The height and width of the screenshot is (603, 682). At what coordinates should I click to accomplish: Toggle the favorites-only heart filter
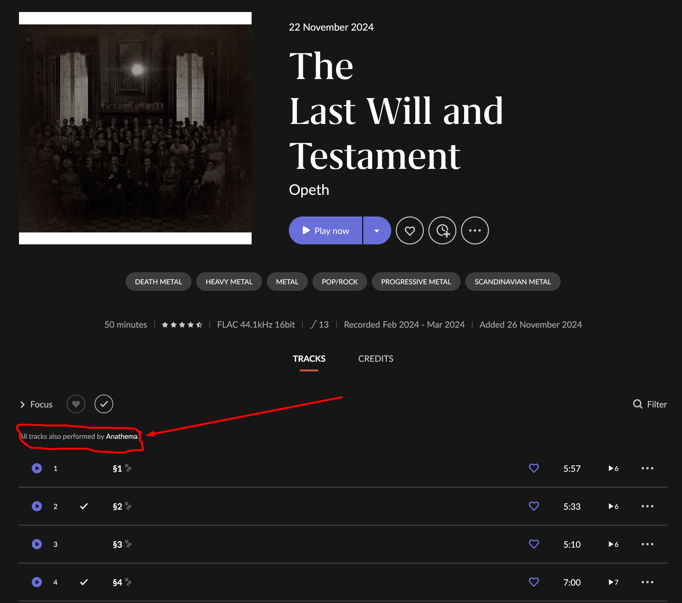(76, 404)
